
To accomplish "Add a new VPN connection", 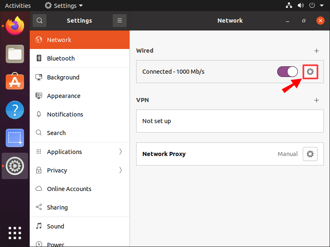I will coord(317,100).
